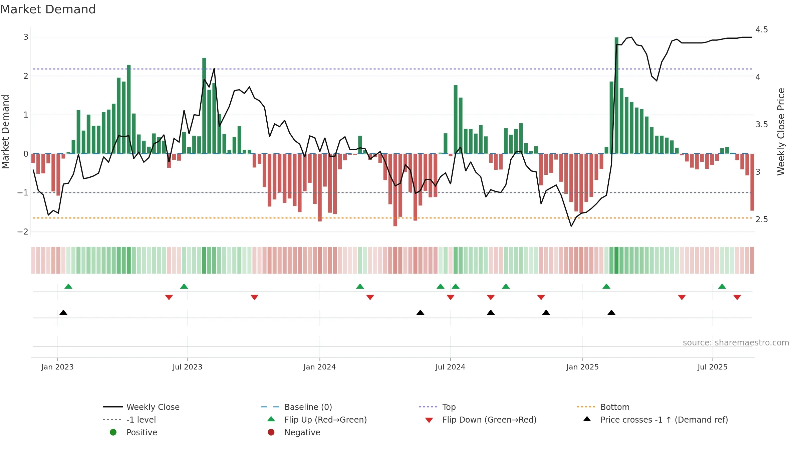801x451 pixels.
Task: Click the Jul 2025 axis label
Action: [x=713, y=367]
